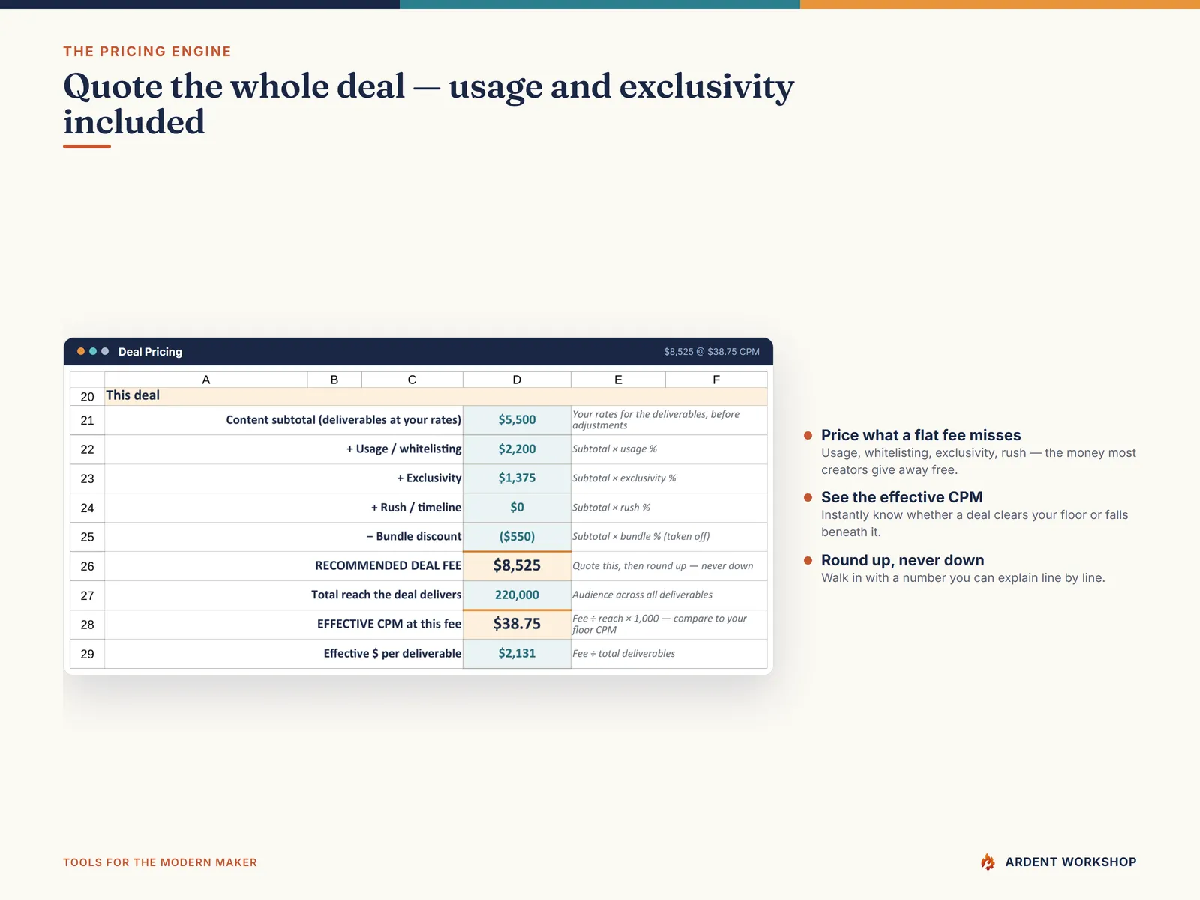This screenshot has width=1200, height=900.
Task: Click note 'Subtotal × bundle % (taken off)'
Action: click(x=641, y=536)
